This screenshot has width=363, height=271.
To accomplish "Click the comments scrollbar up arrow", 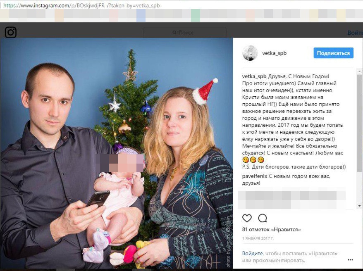I will pyautogui.click(x=359, y=72).
